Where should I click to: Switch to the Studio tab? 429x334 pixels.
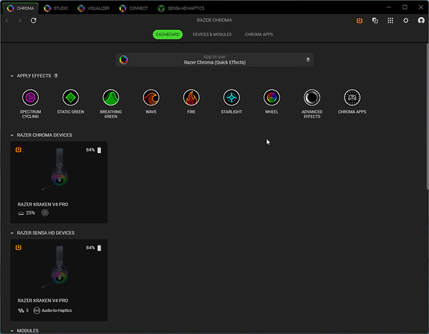coord(56,8)
